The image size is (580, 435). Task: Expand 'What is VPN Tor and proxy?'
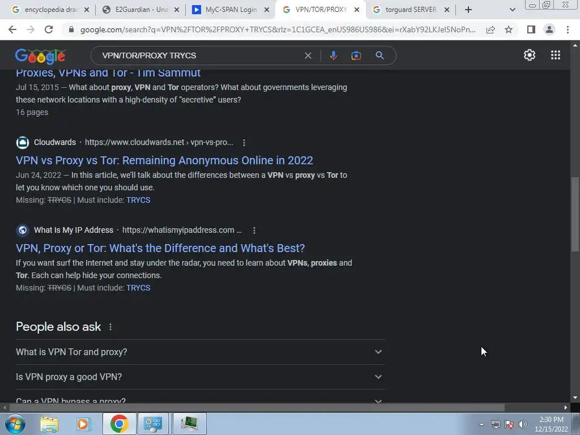tap(200, 352)
